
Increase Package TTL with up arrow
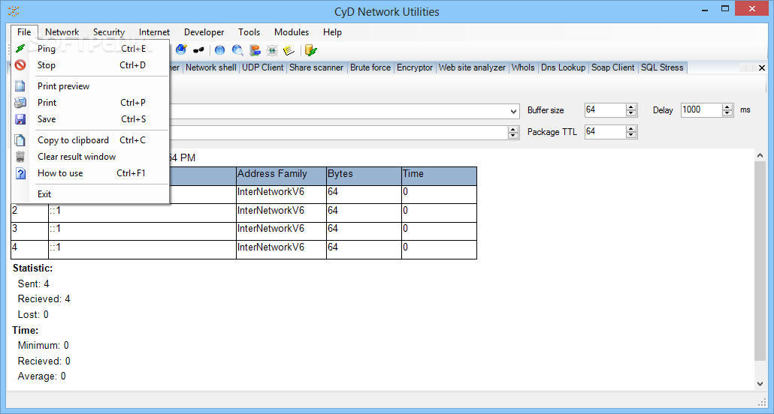[x=631, y=129]
